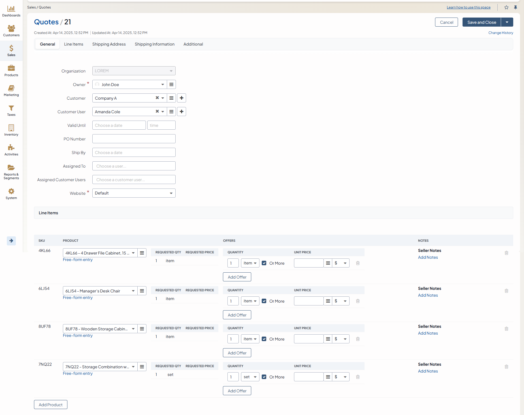This screenshot has height=415, width=524.
Task: Open the Inventory sidebar section
Action: pos(11,130)
